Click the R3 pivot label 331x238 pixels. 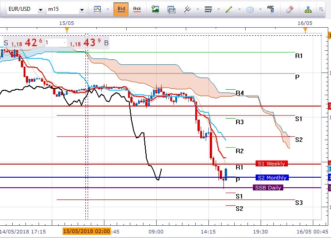(x=240, y=122)
